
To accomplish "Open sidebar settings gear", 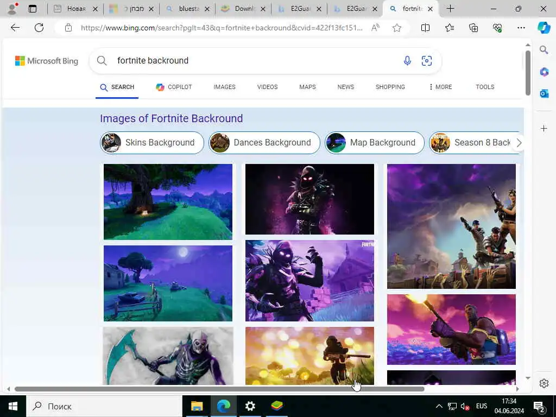I will [544, 383].
